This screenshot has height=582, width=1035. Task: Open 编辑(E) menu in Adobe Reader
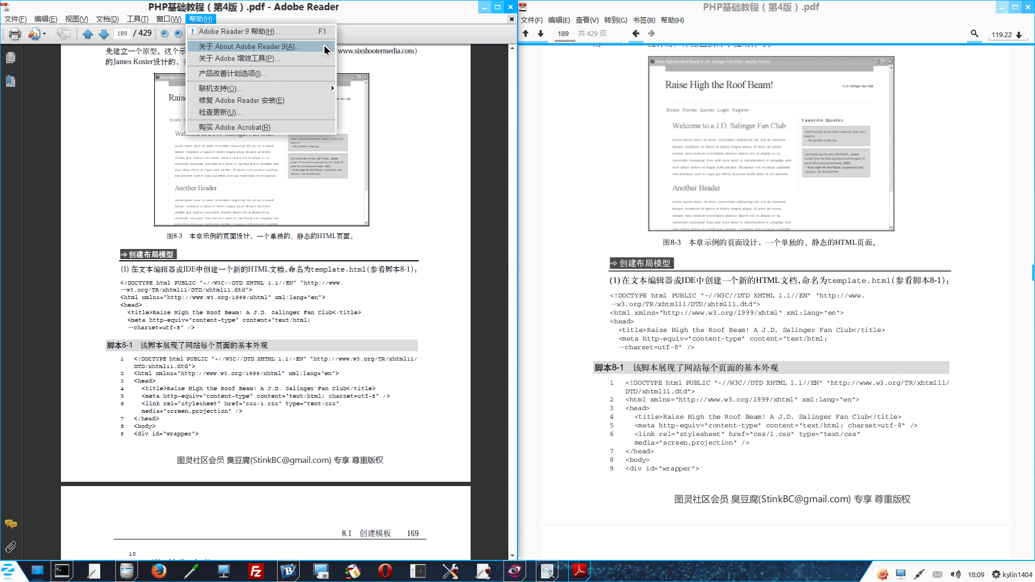(x=46, y=19)
